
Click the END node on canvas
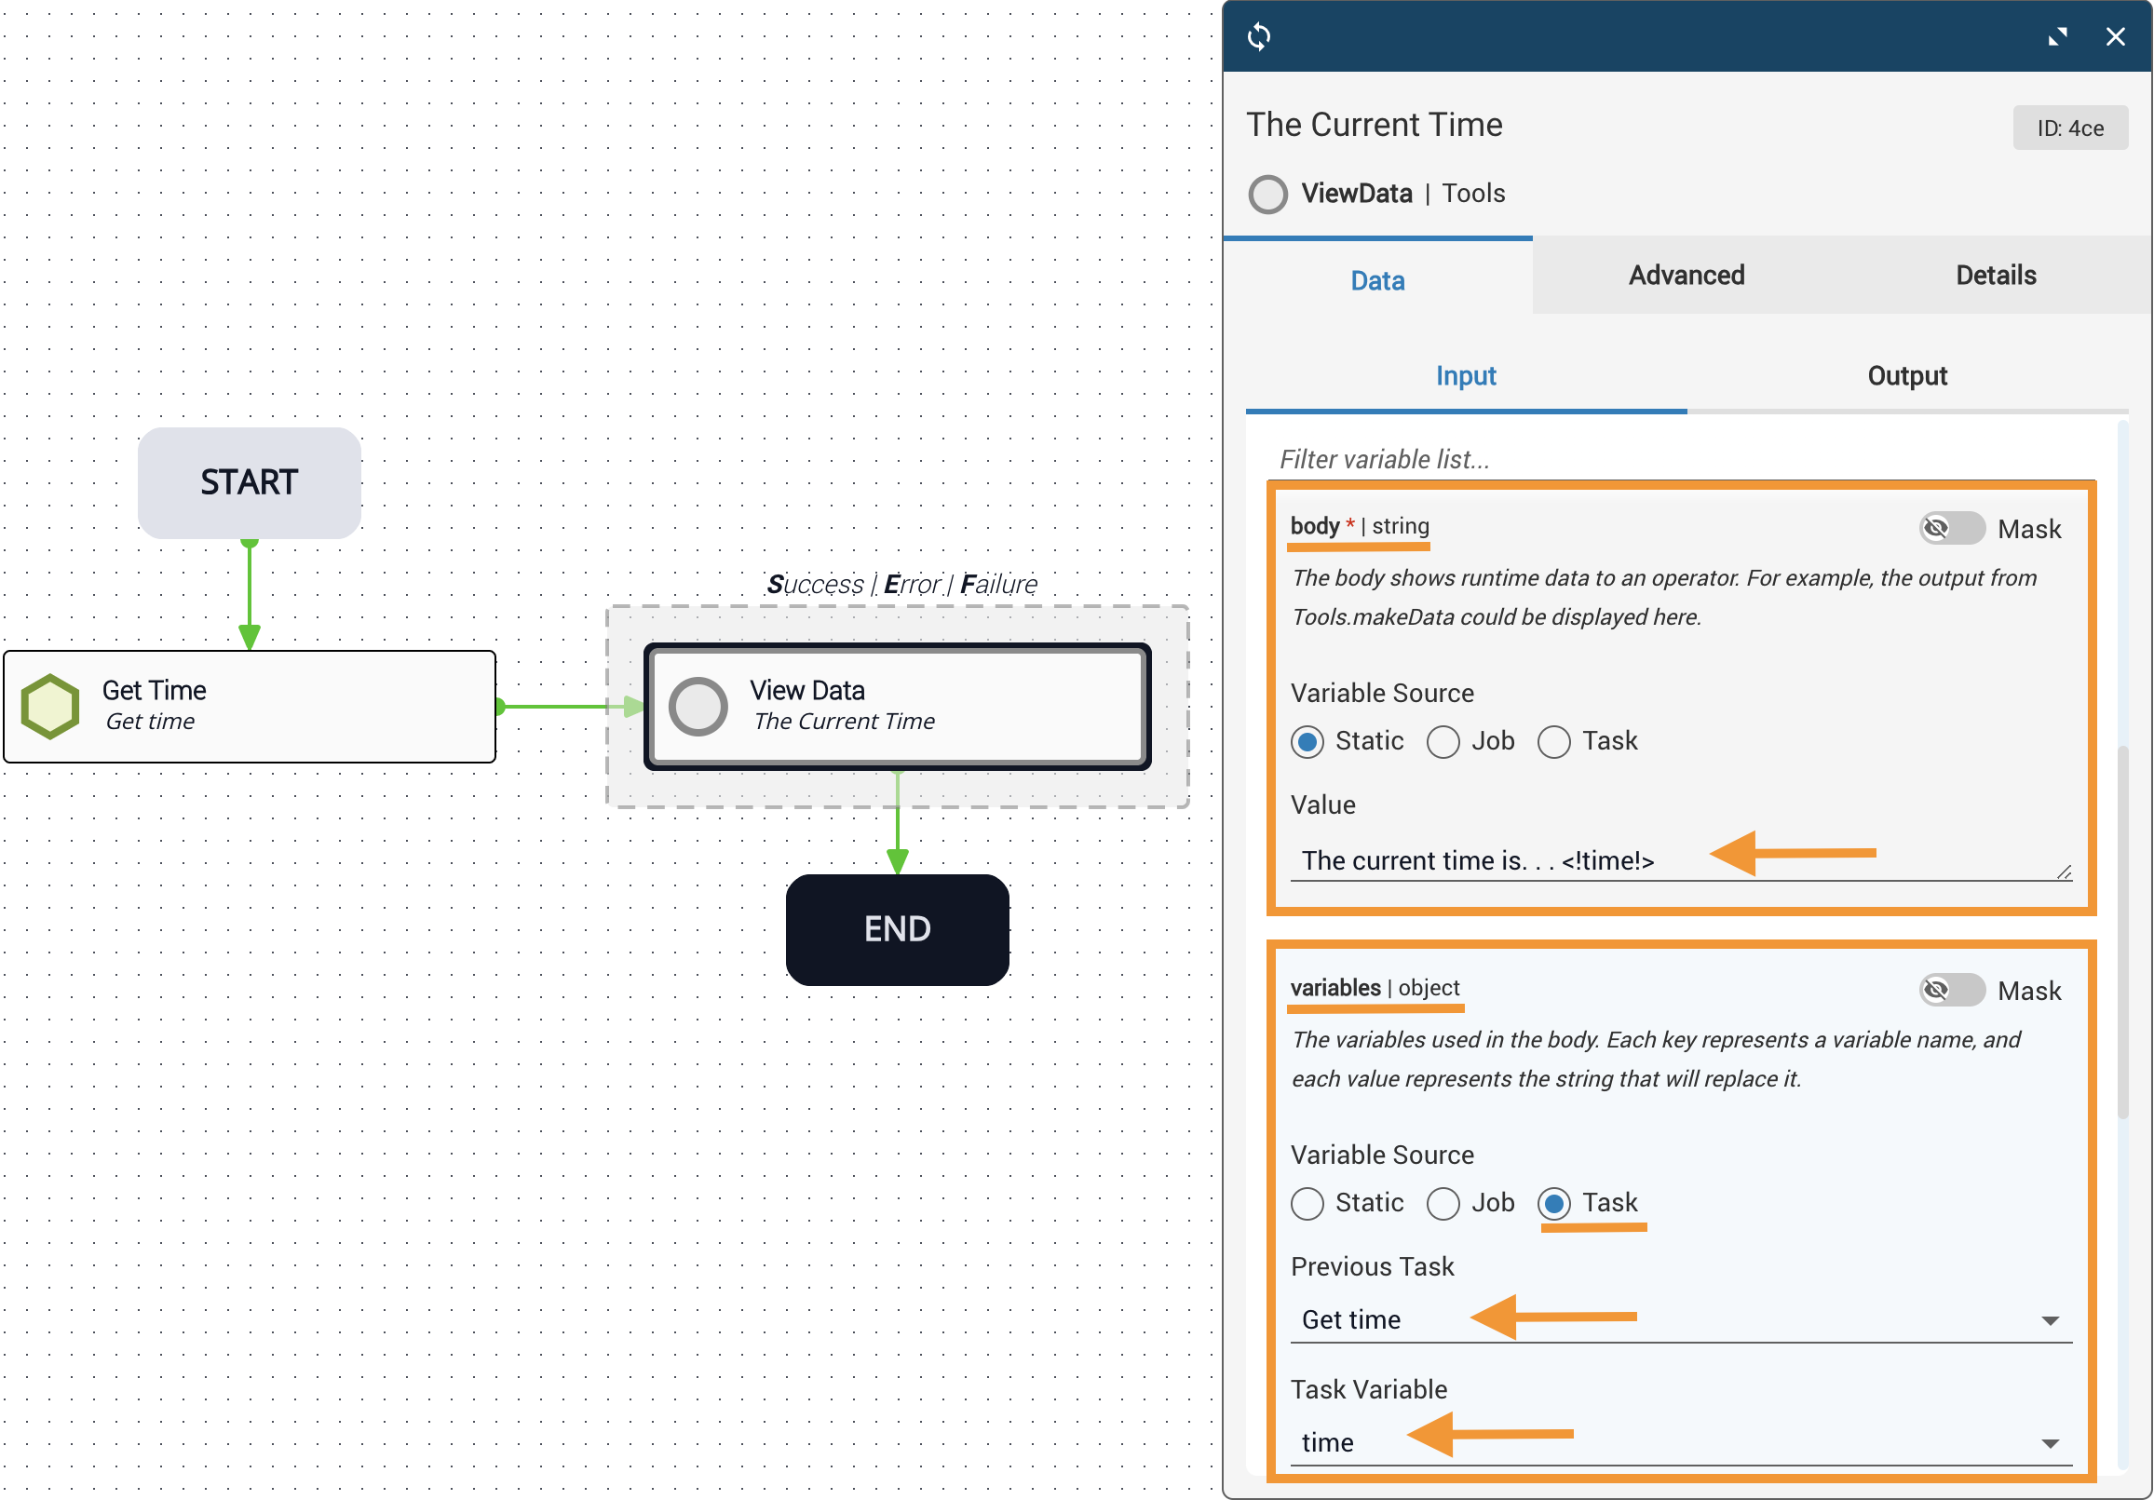pyautogui.click(x=897, y=929)
